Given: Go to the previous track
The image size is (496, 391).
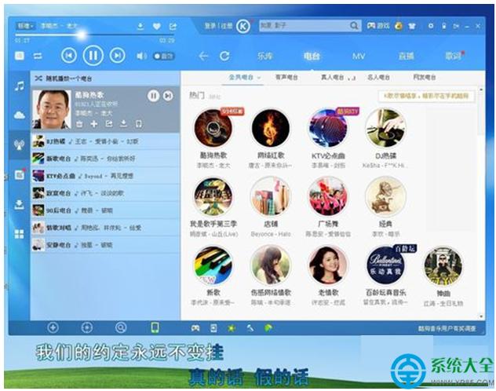Looking at the screenshot, I should point(68,56).
